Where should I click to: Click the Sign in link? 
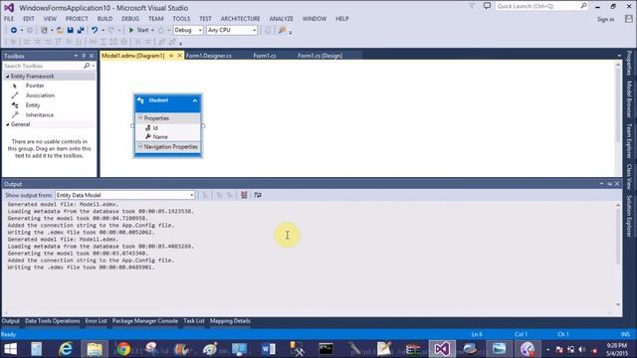[605, 20]
